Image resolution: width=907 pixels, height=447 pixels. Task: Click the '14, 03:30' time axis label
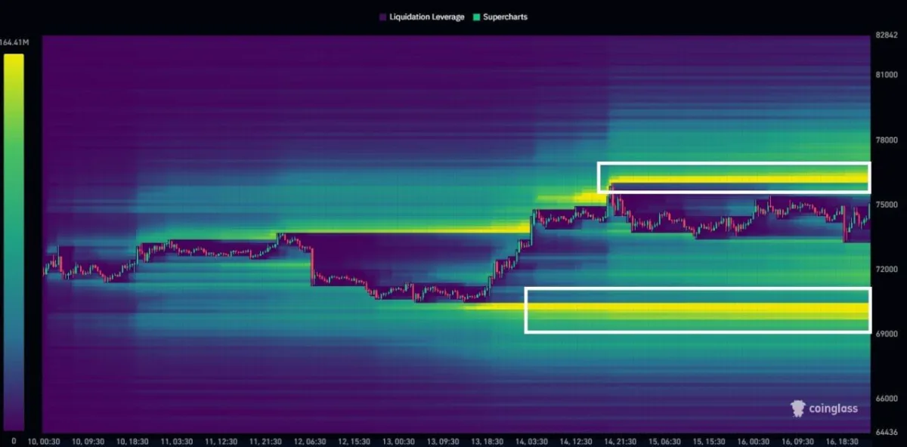tap(532, 440)
